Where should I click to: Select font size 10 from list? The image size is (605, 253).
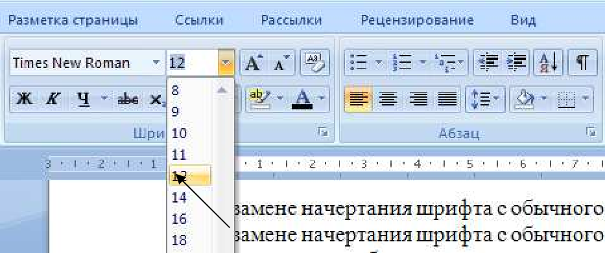pyautogui.click(x=179, y=133)
